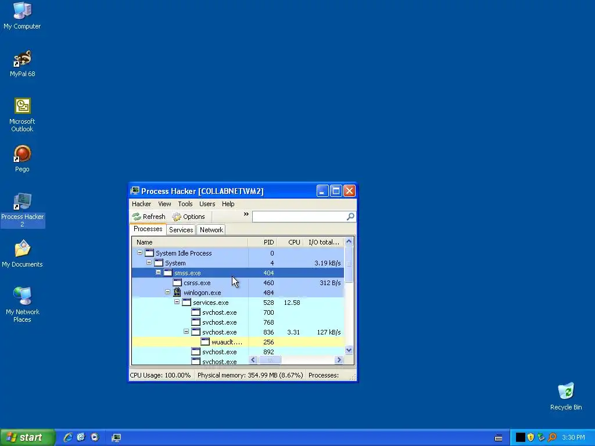This screenshot has width=595, height=446.
Task: Click the Refresh toolbar button
Action: click(149, 217)
